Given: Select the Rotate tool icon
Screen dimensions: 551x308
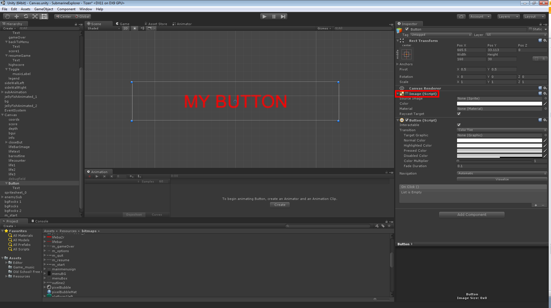Looking at the screenshot, I should tap(26, 17).
